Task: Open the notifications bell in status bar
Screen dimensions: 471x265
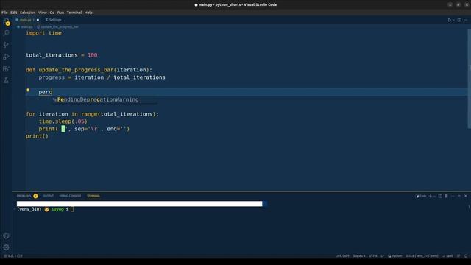Action: click(x=466, y=256)
